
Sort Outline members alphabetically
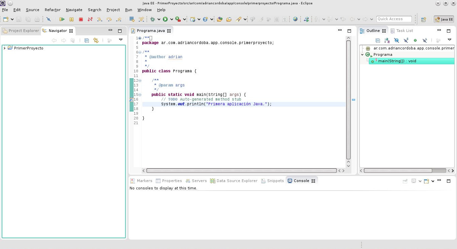click(387, 40)
